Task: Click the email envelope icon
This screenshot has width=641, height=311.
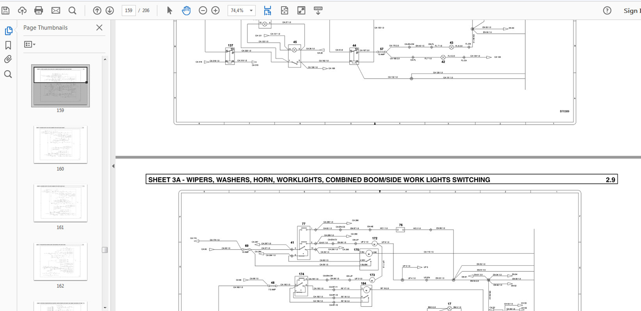Action: 56,11
